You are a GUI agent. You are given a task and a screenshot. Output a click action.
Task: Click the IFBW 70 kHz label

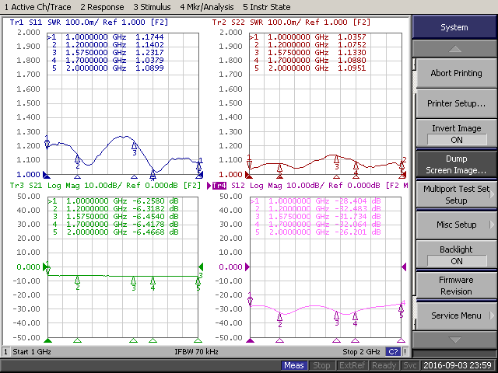196,352
